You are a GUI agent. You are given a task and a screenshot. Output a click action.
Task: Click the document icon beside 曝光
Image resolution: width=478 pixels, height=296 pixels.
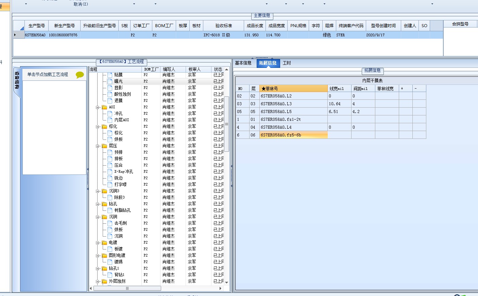tap(110, 81)
